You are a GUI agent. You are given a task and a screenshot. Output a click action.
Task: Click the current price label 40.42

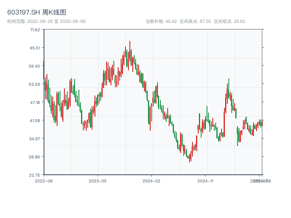[x=171, y=21]
